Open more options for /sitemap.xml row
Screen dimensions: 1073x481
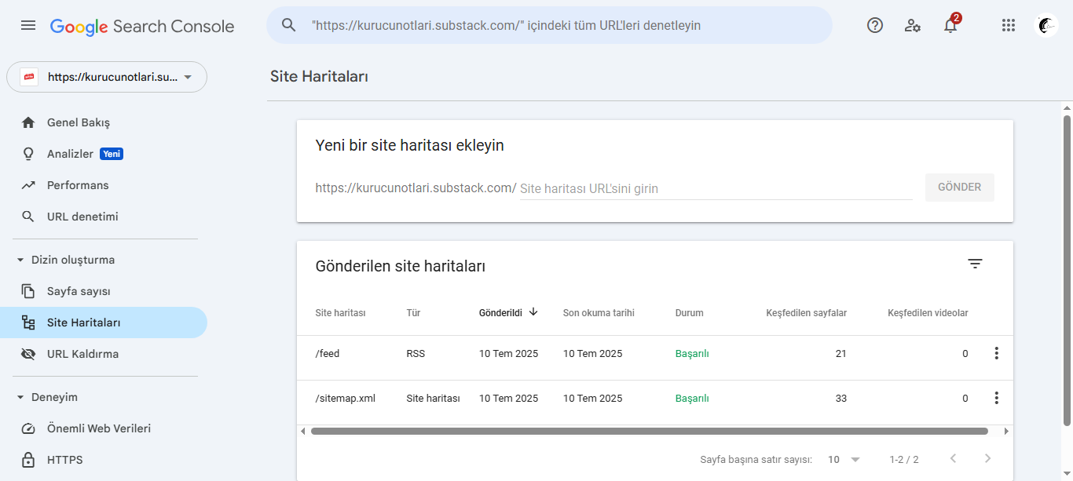click(x=997, y=398)
